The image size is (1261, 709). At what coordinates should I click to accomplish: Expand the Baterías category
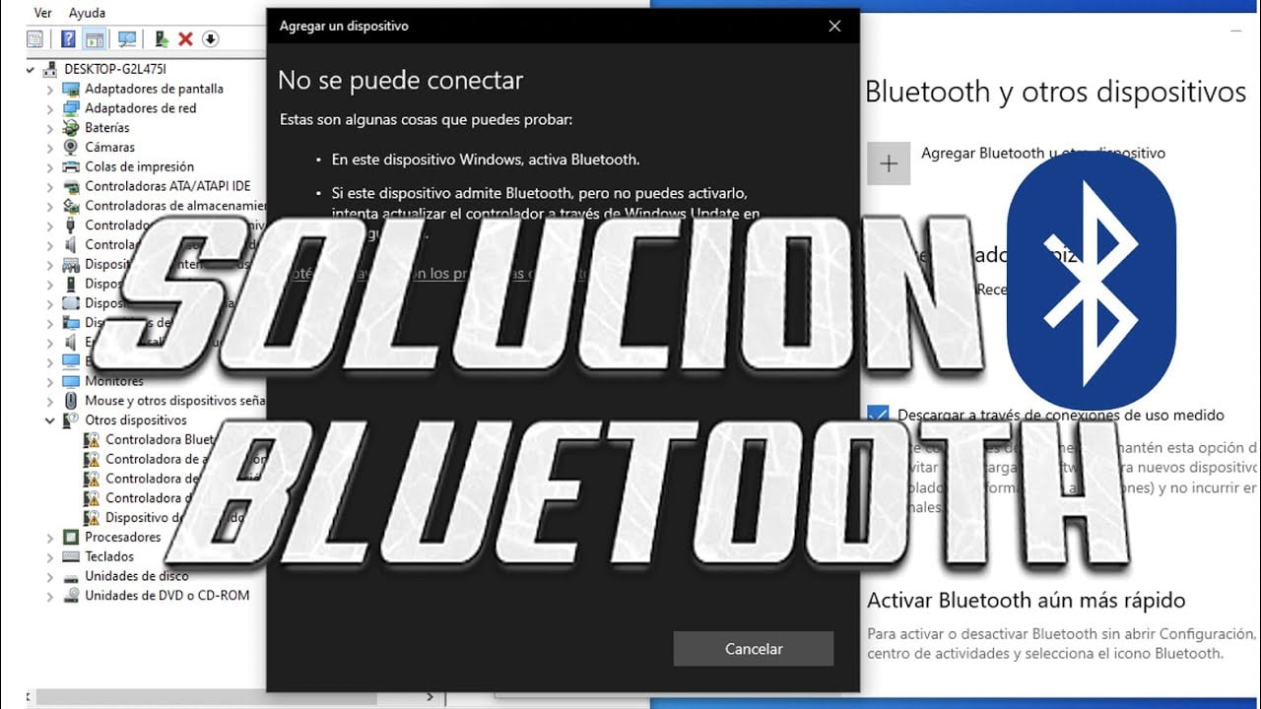[50, 128]
